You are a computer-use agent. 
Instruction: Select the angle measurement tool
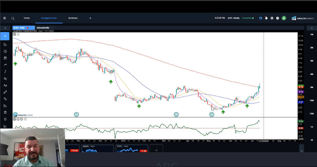coord(5,106)
